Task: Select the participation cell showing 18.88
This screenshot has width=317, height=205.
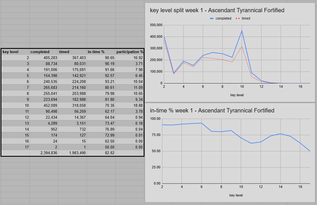Action: (130, 105)
